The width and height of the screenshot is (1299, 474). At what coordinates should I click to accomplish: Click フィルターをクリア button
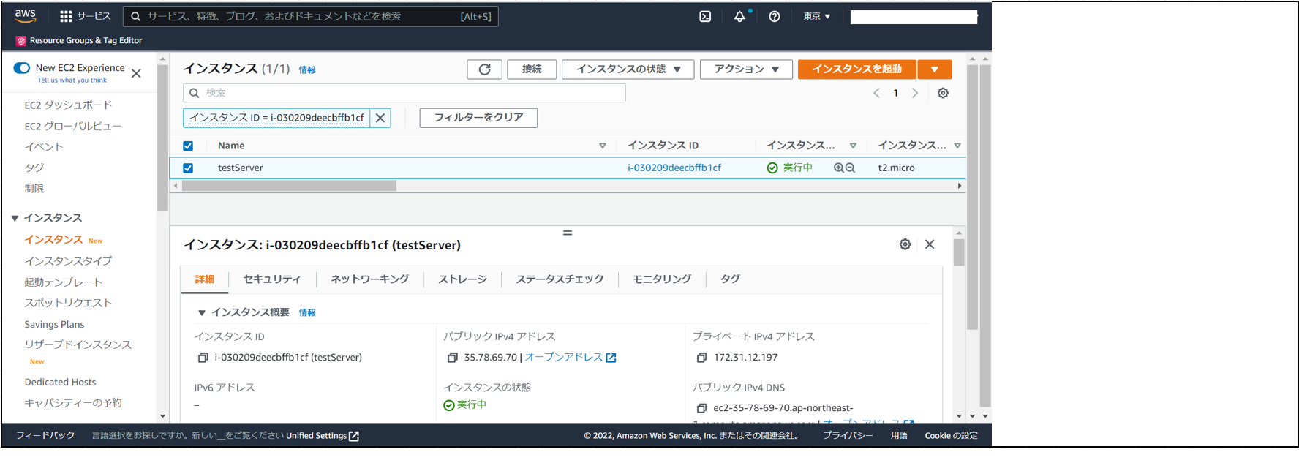pos(478,118)
